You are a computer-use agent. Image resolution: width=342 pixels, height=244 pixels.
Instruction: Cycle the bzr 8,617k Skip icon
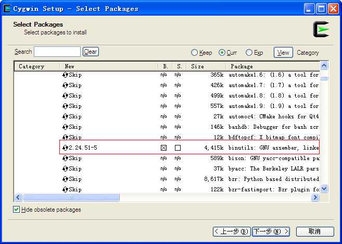65,179
